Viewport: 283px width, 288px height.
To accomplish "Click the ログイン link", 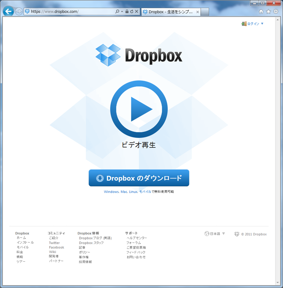I will point(253,24).
